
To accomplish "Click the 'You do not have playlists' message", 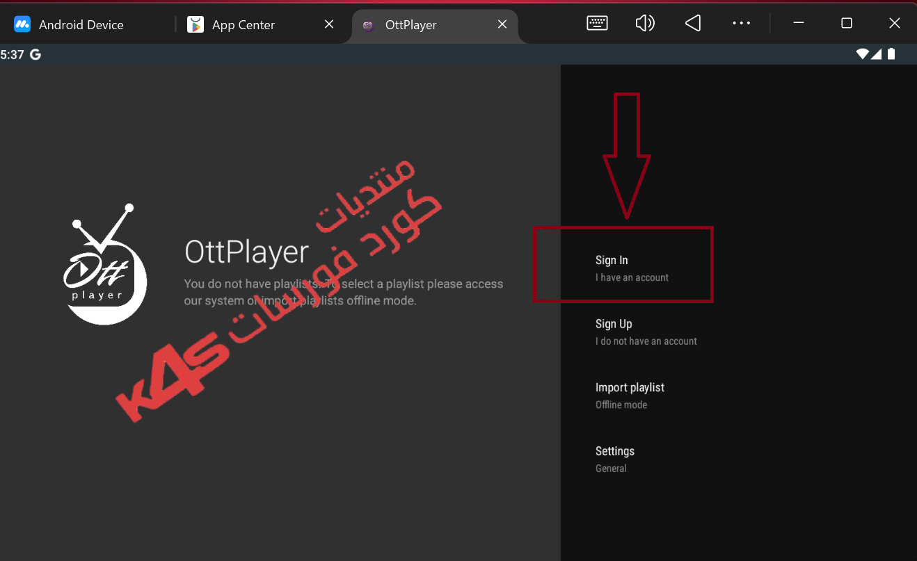I will click(x=344, y=293).
